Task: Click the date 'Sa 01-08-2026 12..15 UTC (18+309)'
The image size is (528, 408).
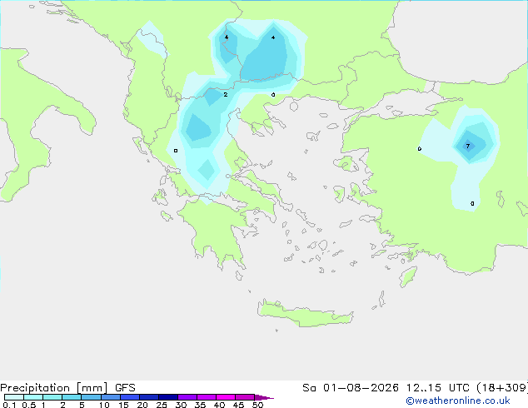Action: 415,388
